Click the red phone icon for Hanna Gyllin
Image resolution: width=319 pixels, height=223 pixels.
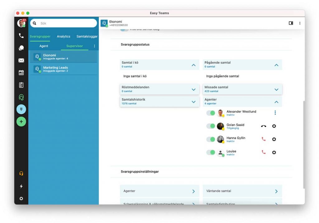[264, 139]
